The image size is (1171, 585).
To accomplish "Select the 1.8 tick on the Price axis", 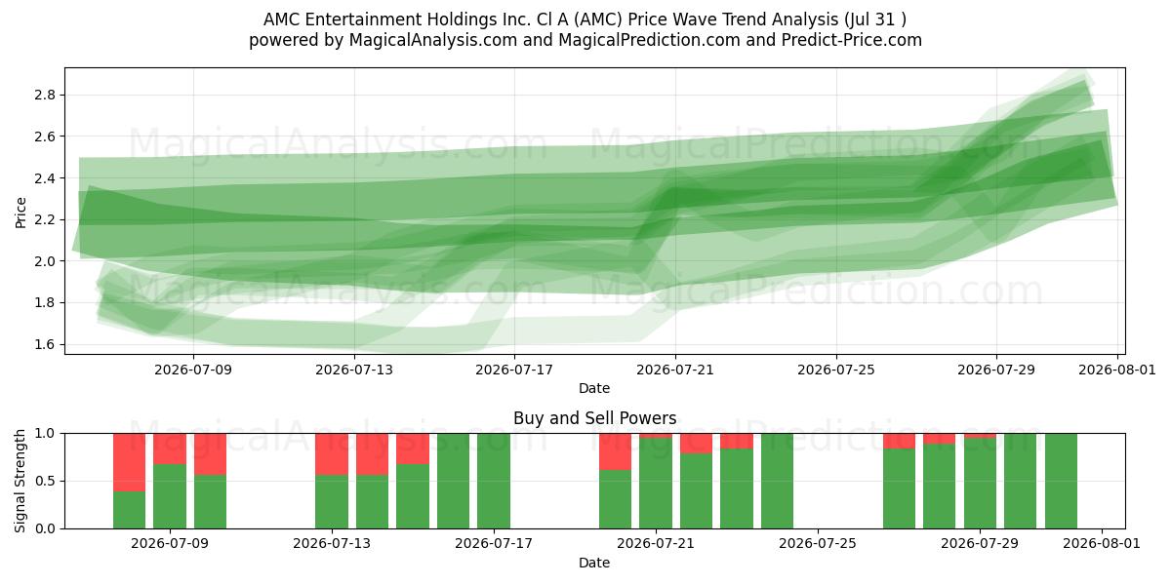I will click(x=45, y=303).
